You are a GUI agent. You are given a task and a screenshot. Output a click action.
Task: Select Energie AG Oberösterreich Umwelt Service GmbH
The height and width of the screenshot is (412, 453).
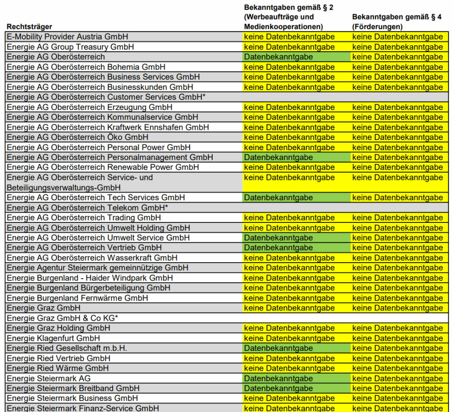(x=98, y=238)
